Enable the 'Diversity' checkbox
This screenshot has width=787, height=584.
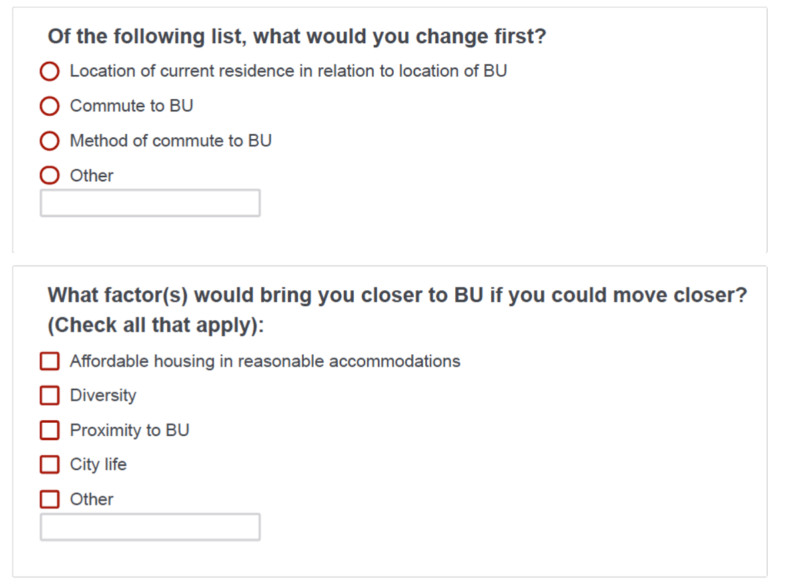[49, 396]
